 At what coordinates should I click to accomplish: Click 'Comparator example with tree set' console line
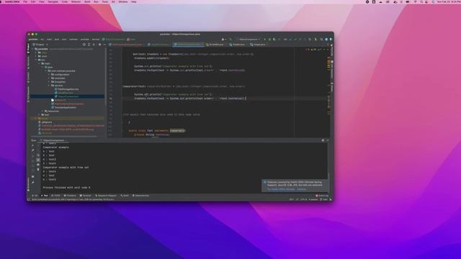coord(66,168)
